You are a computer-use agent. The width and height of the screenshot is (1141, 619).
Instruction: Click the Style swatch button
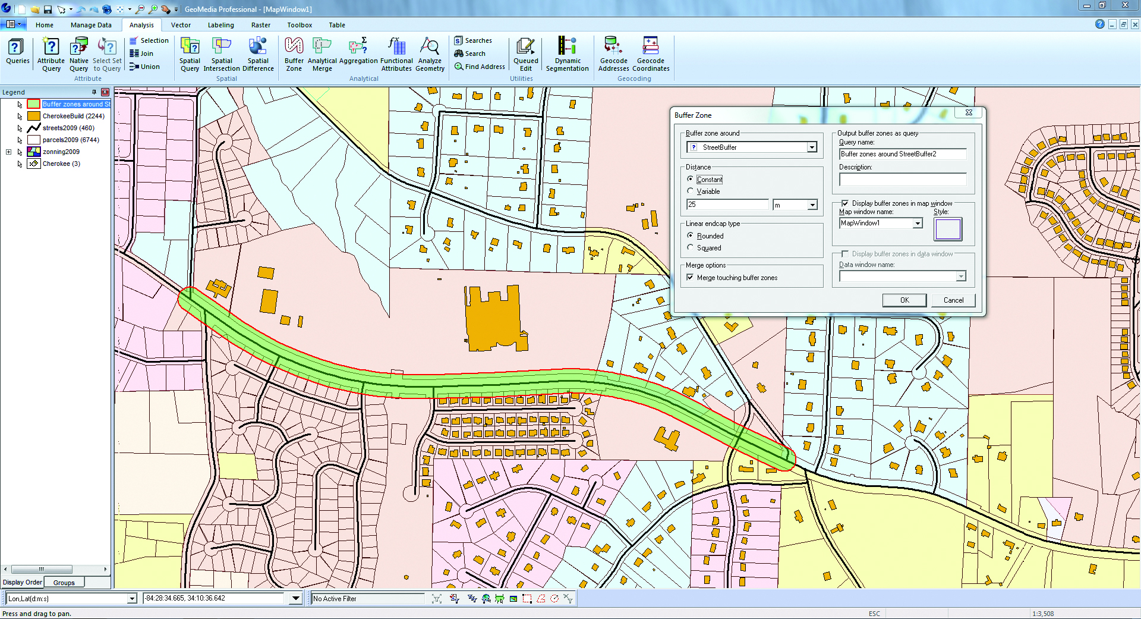948,229
